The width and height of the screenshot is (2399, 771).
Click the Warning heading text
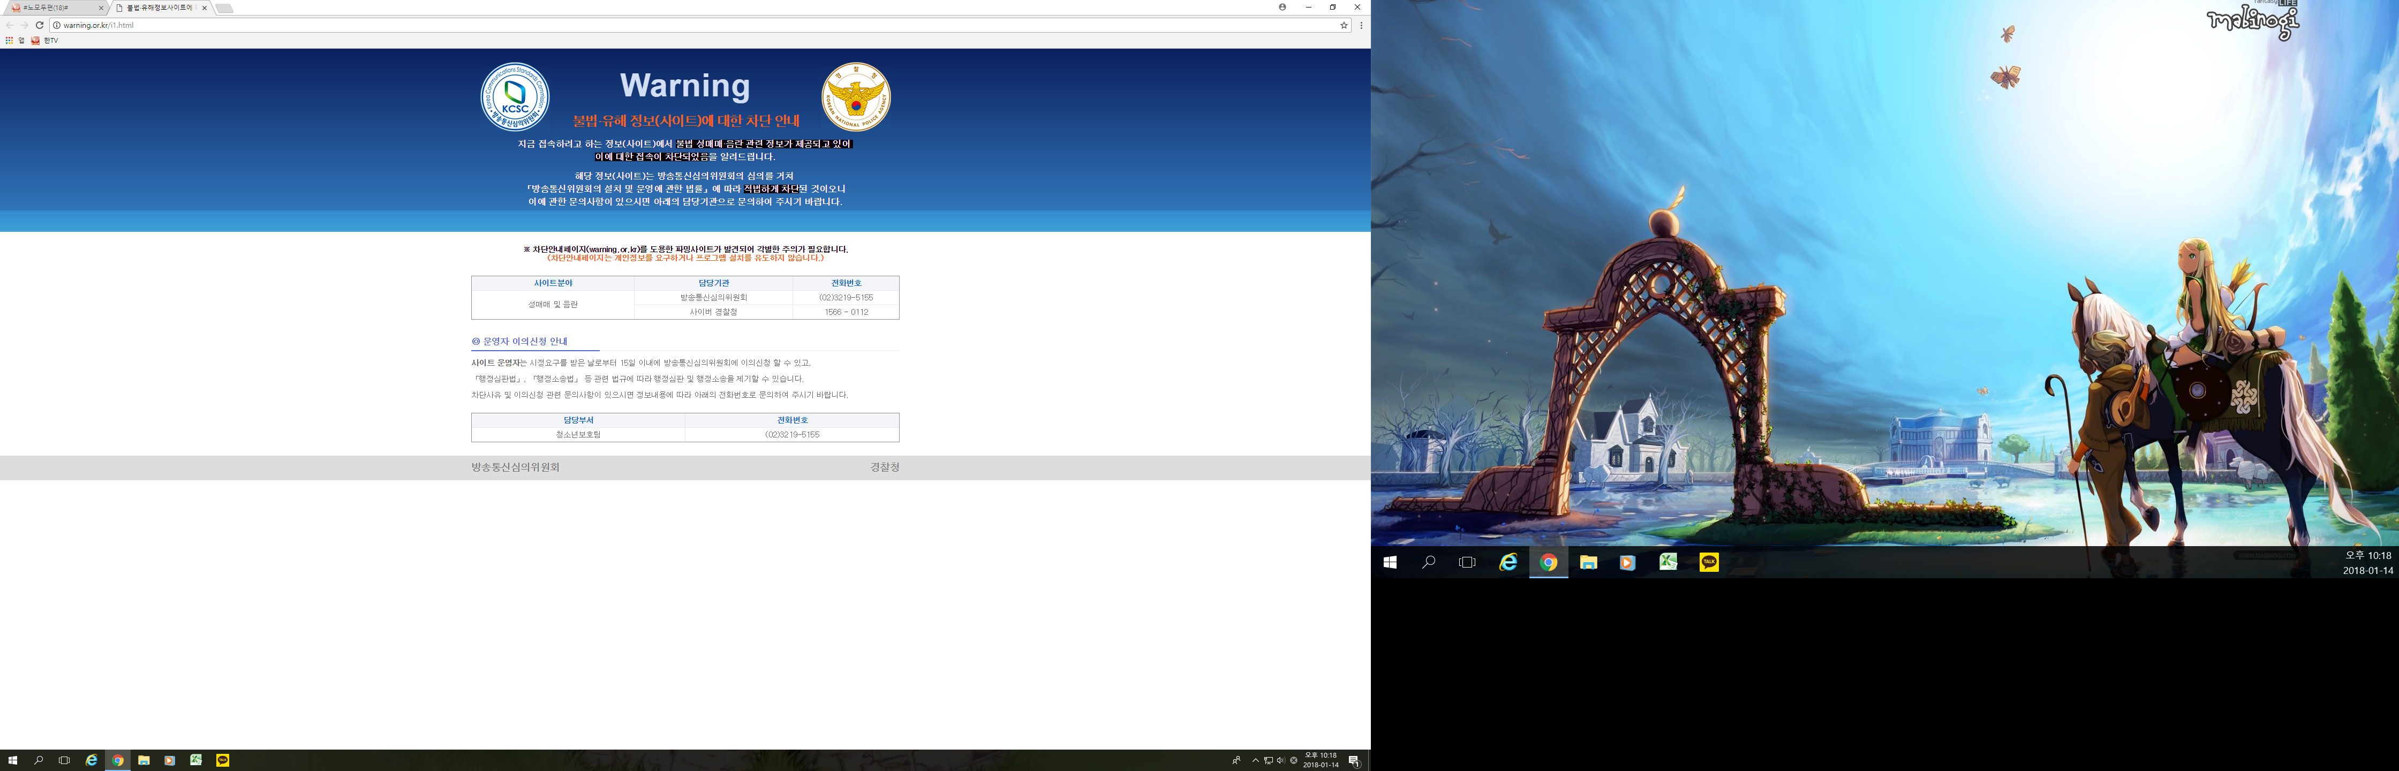[685, 86]
